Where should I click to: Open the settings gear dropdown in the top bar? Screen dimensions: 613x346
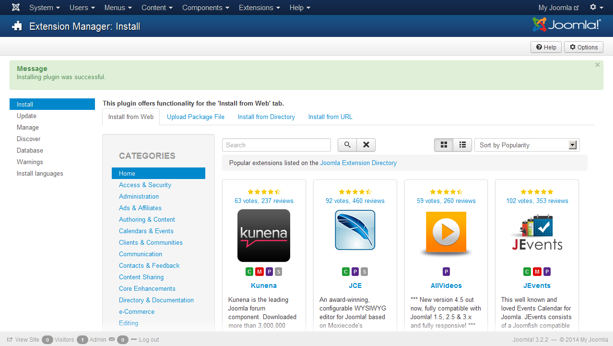[x=596, y=8]
